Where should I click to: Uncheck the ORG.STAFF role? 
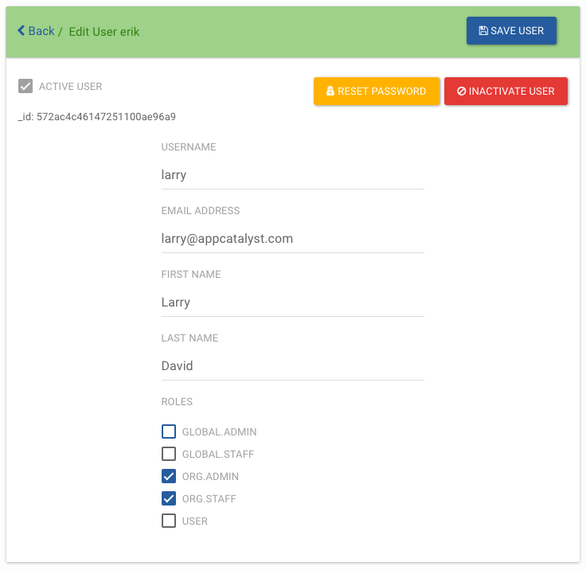(x=169, y=498)
